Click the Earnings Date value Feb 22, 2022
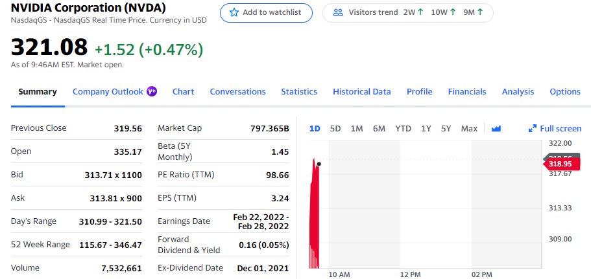Image resolution: width=591 pixels, height=279 pixels. click(x=261, y=222)
